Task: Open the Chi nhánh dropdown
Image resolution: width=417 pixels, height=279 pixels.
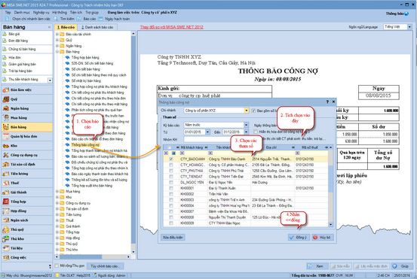Action: pyautogui.click(x=247, y=111)
